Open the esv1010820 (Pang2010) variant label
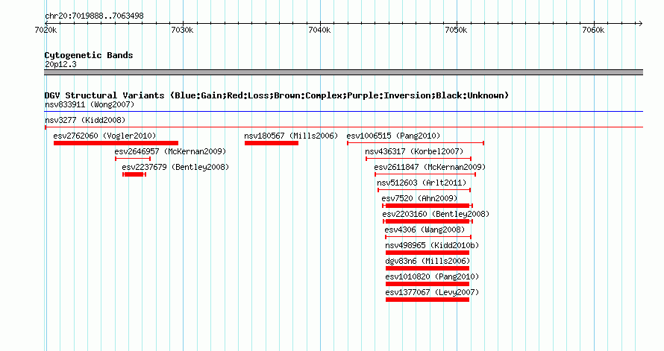 coord(433,276)
